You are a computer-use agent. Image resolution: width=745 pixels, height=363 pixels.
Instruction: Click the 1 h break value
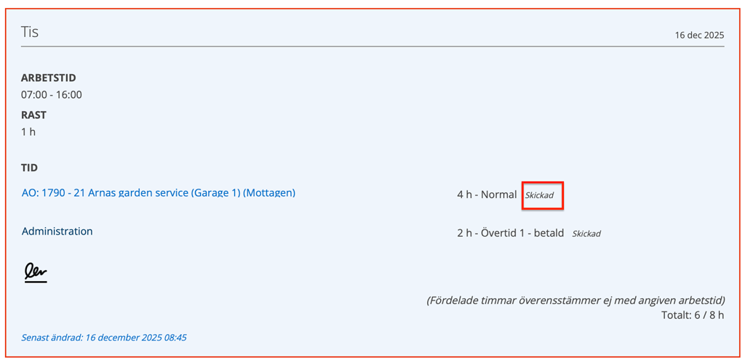(28, 132)
